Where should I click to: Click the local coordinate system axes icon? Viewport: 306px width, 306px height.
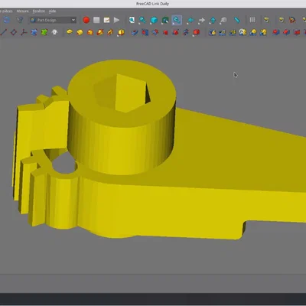(24, 32)
